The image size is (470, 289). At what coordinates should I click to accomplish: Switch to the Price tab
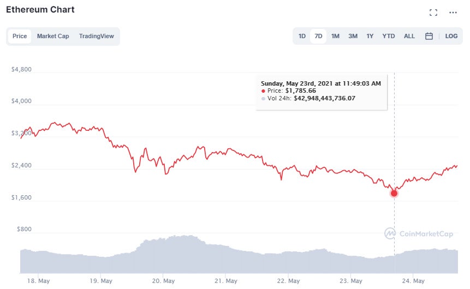20,36
